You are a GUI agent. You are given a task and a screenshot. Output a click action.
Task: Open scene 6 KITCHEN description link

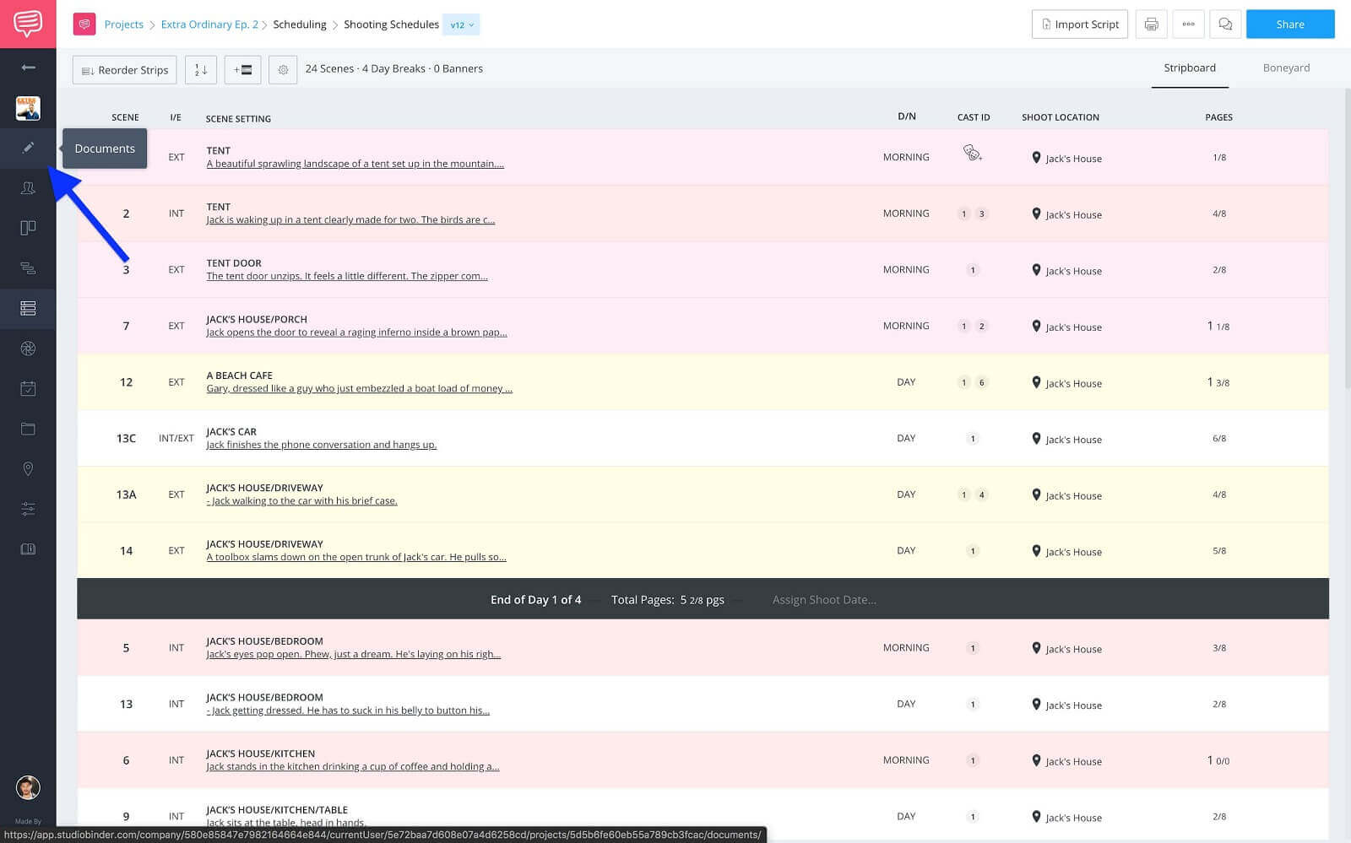pos(352,767)
